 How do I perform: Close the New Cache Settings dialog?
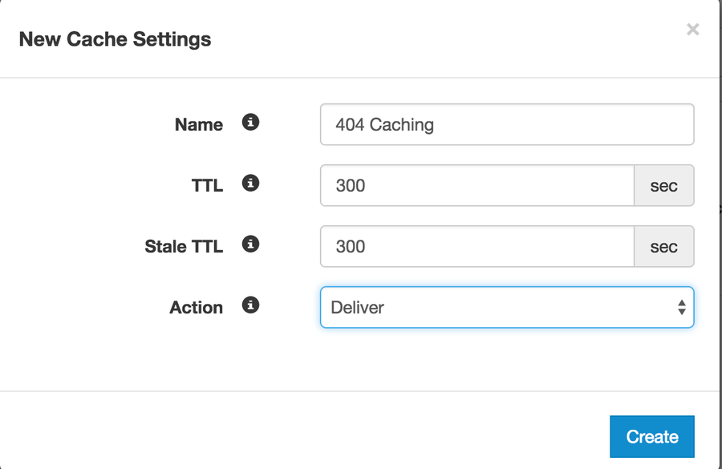pyautogui.click(x=692, y=30)
